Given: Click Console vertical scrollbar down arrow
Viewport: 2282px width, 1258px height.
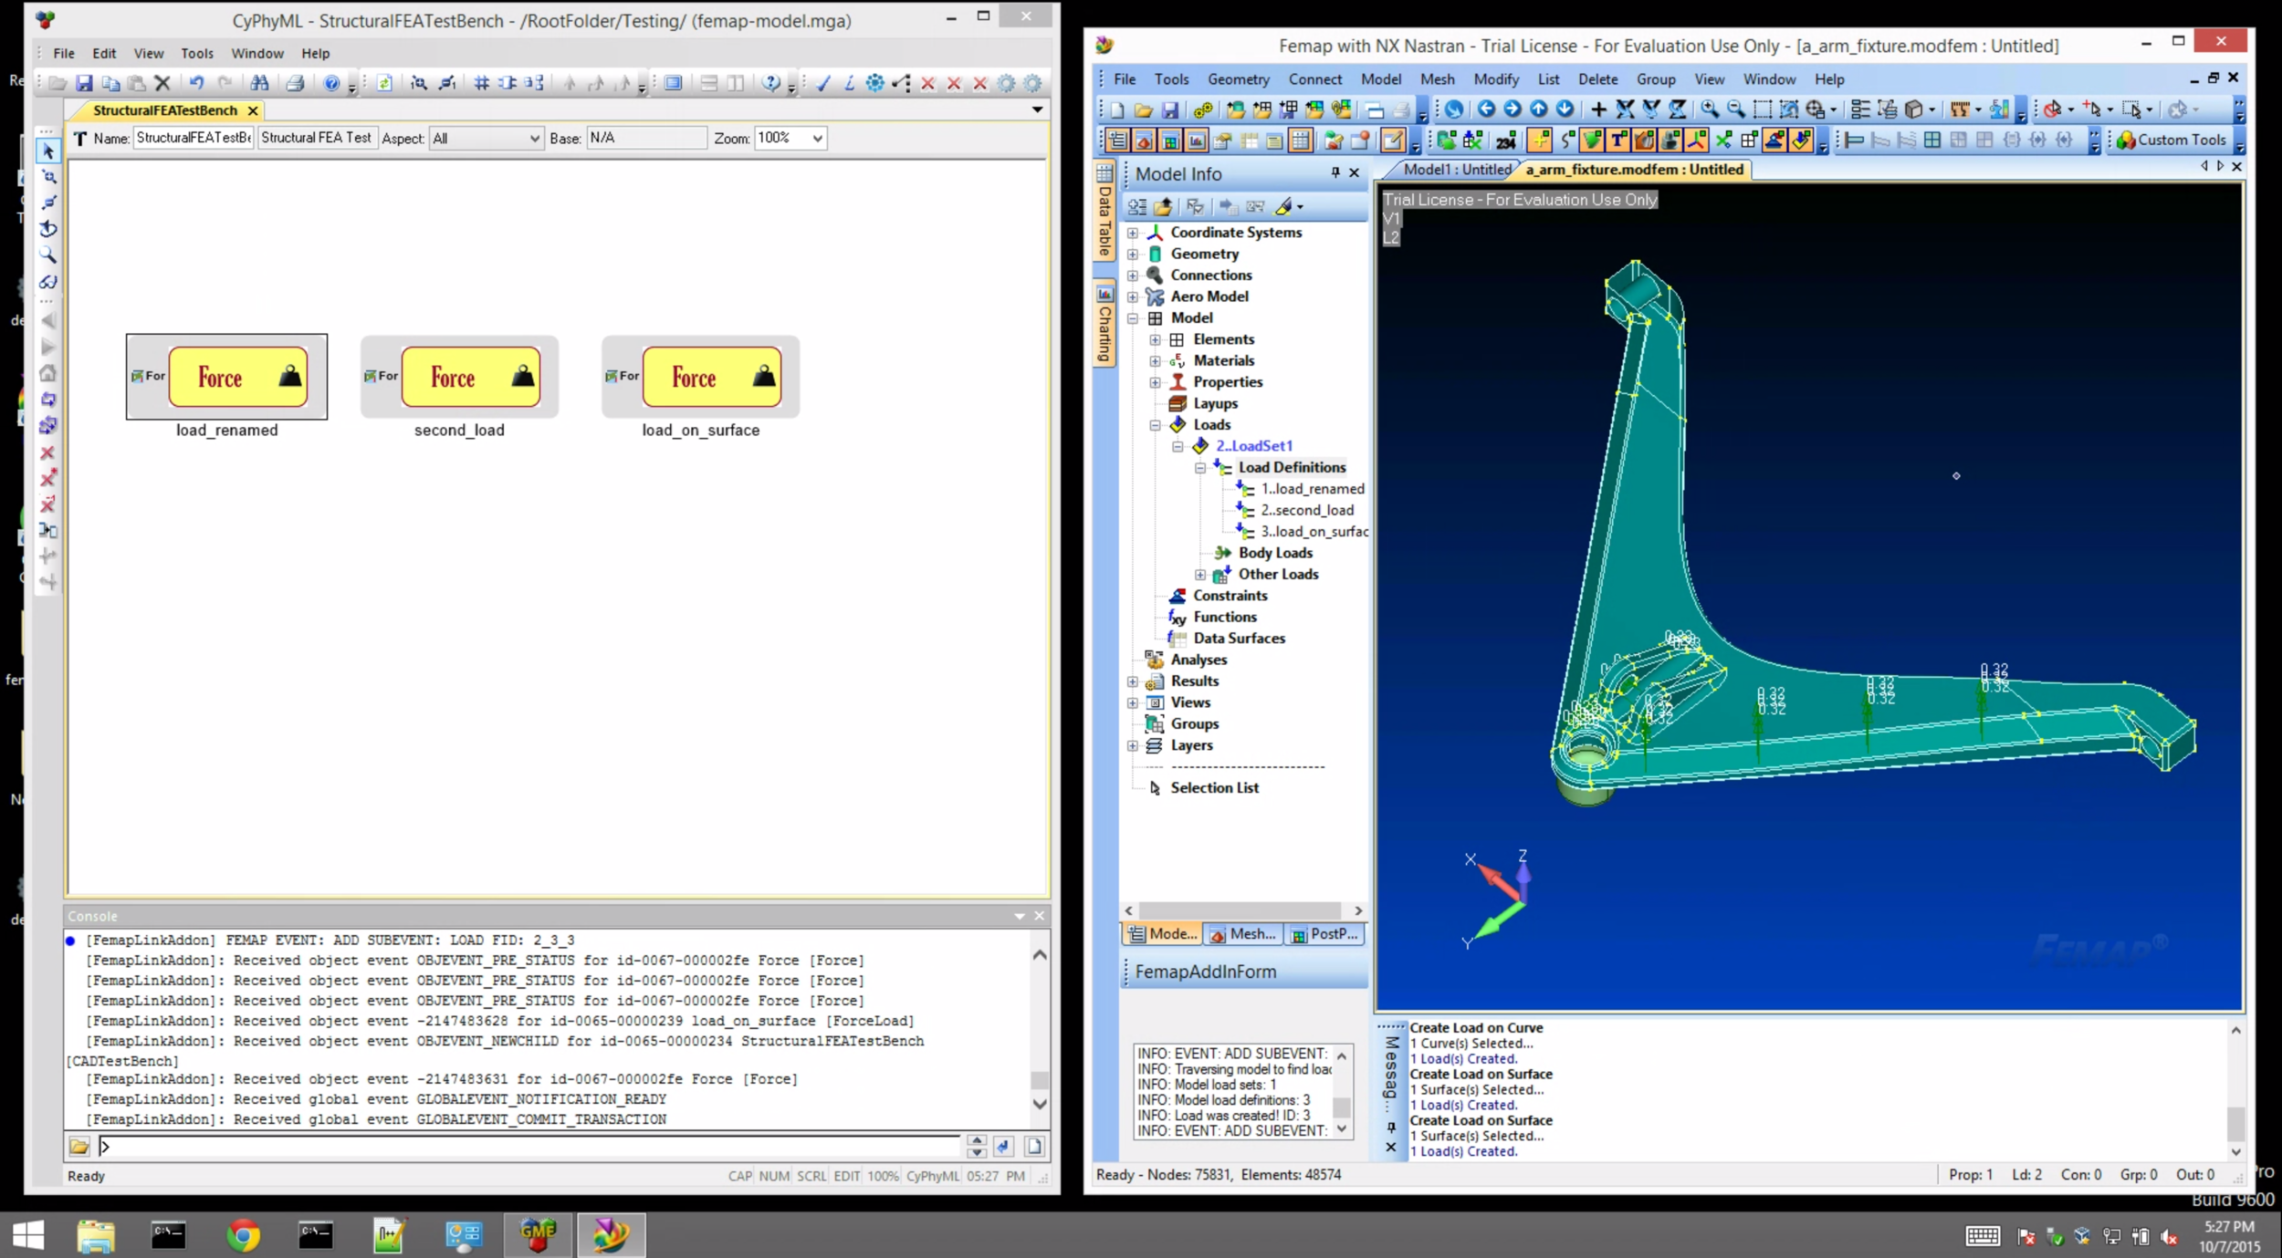Looking at the screenshot, I should click(x=1039, y=1104).
